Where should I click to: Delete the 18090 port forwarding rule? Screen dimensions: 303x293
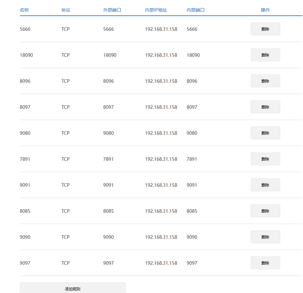coord(265,55)
